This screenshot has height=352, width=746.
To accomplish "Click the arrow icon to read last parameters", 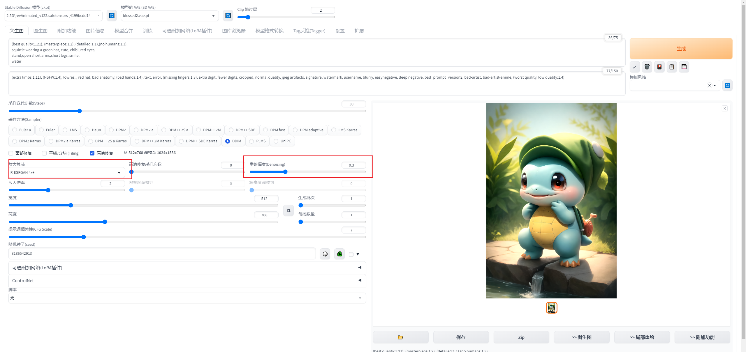I will pyautogui.click(x=635, y=67).
